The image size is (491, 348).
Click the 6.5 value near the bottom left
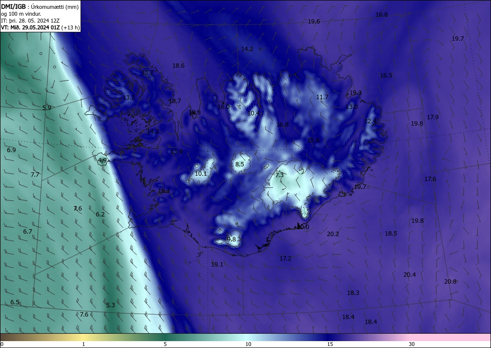click(15, 302)
